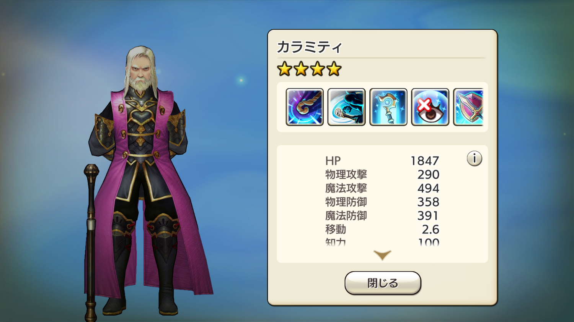Open the stats info icon
574x322 pixels.
(474, 159)
